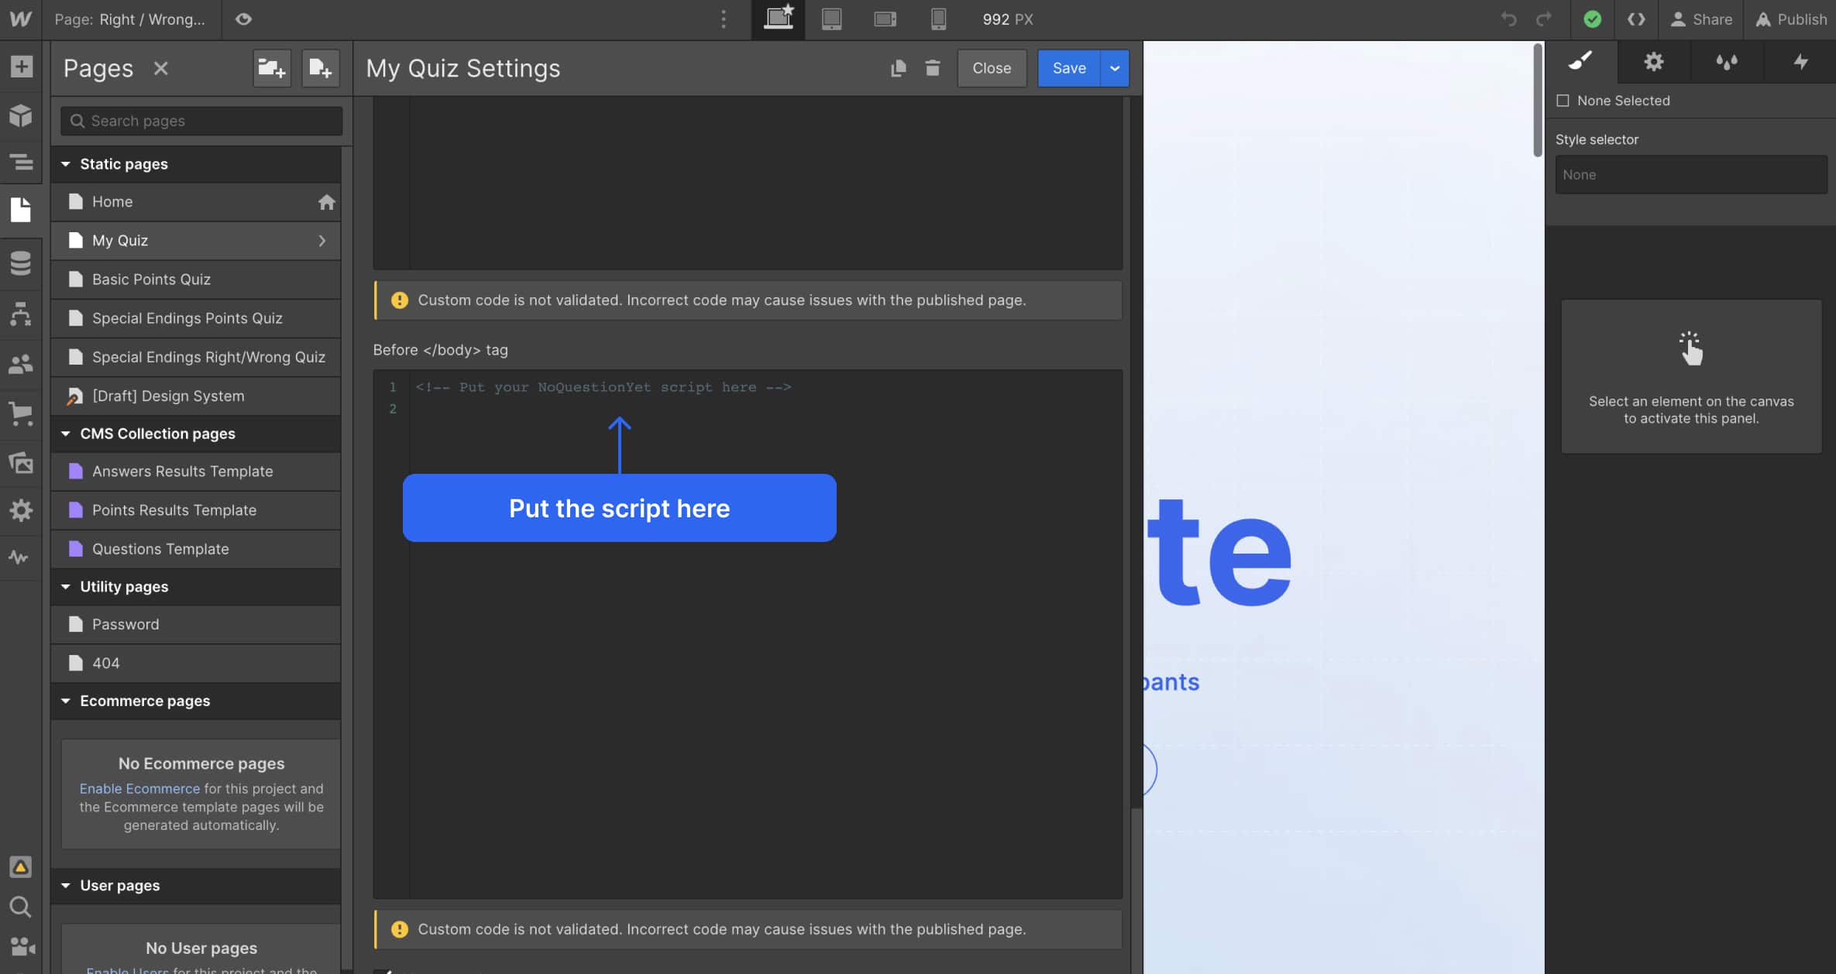Create a new page folder
The height and width of the screenshot is (974, 1836).
click(x=271, y=68)
